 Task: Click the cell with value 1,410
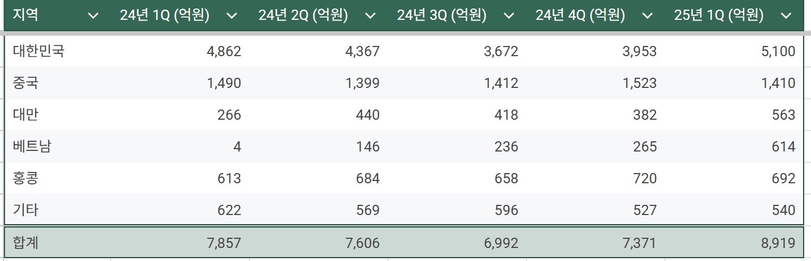734,83
